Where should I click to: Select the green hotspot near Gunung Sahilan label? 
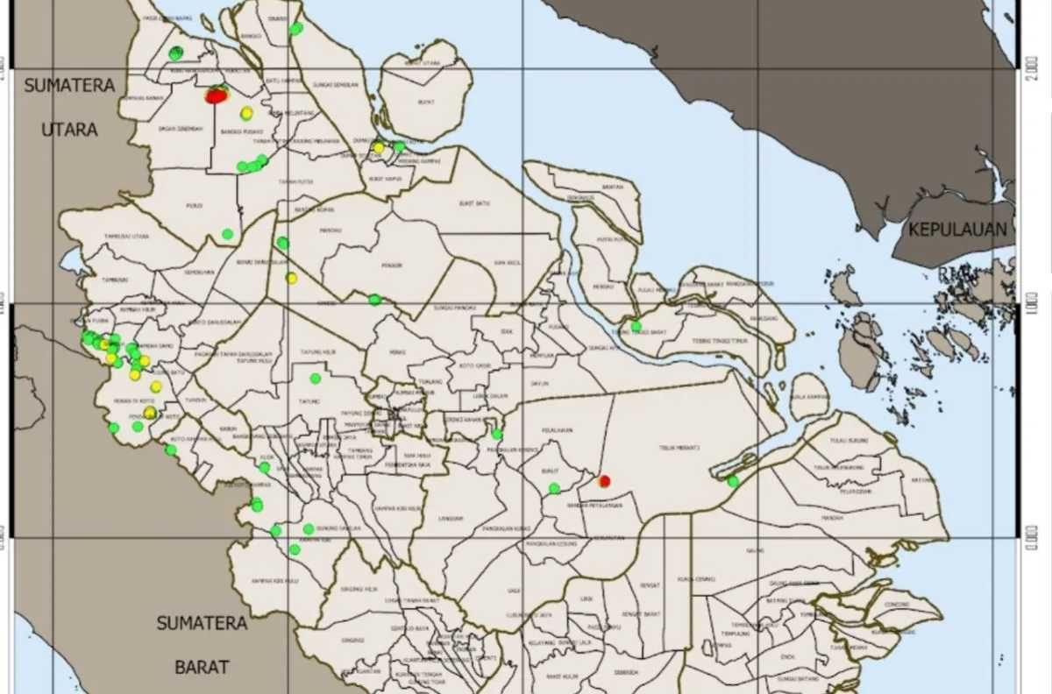309,528
